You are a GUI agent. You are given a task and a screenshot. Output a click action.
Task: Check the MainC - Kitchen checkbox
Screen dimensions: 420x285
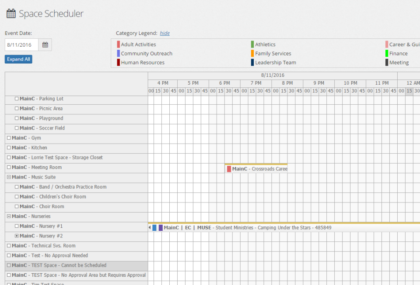click(9, 148)
